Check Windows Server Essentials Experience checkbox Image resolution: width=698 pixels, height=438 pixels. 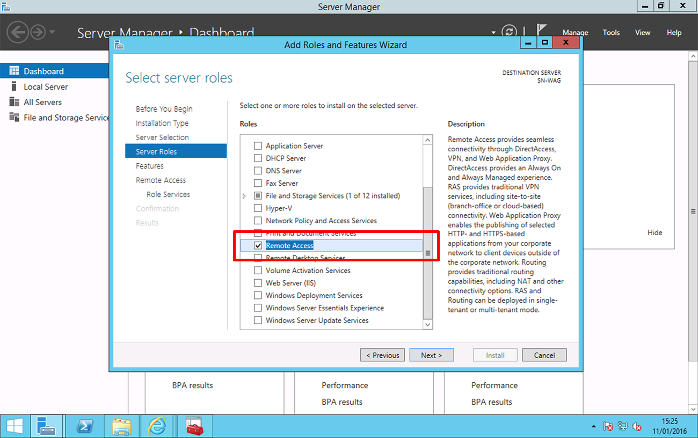click(x=258, y=308)
